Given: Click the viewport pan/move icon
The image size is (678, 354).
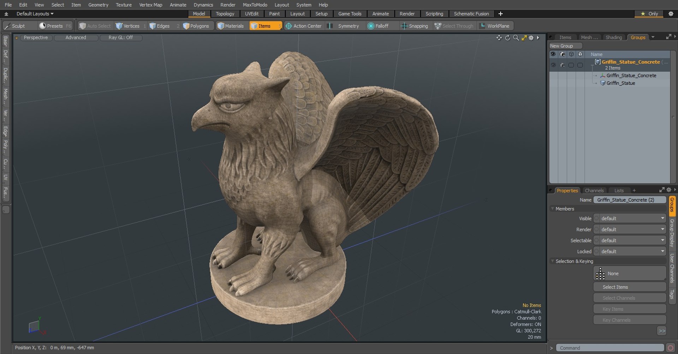Looking at the screenshot, I should point(499,38).
